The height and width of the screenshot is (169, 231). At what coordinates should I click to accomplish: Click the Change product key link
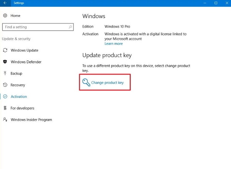click(109, 83)
